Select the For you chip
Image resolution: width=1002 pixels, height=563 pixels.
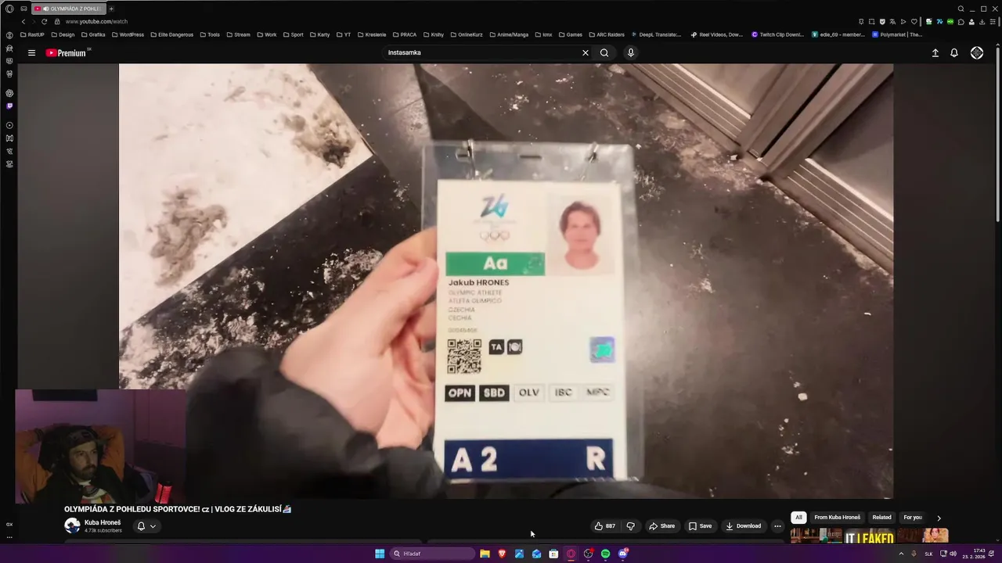pos(913,518)
